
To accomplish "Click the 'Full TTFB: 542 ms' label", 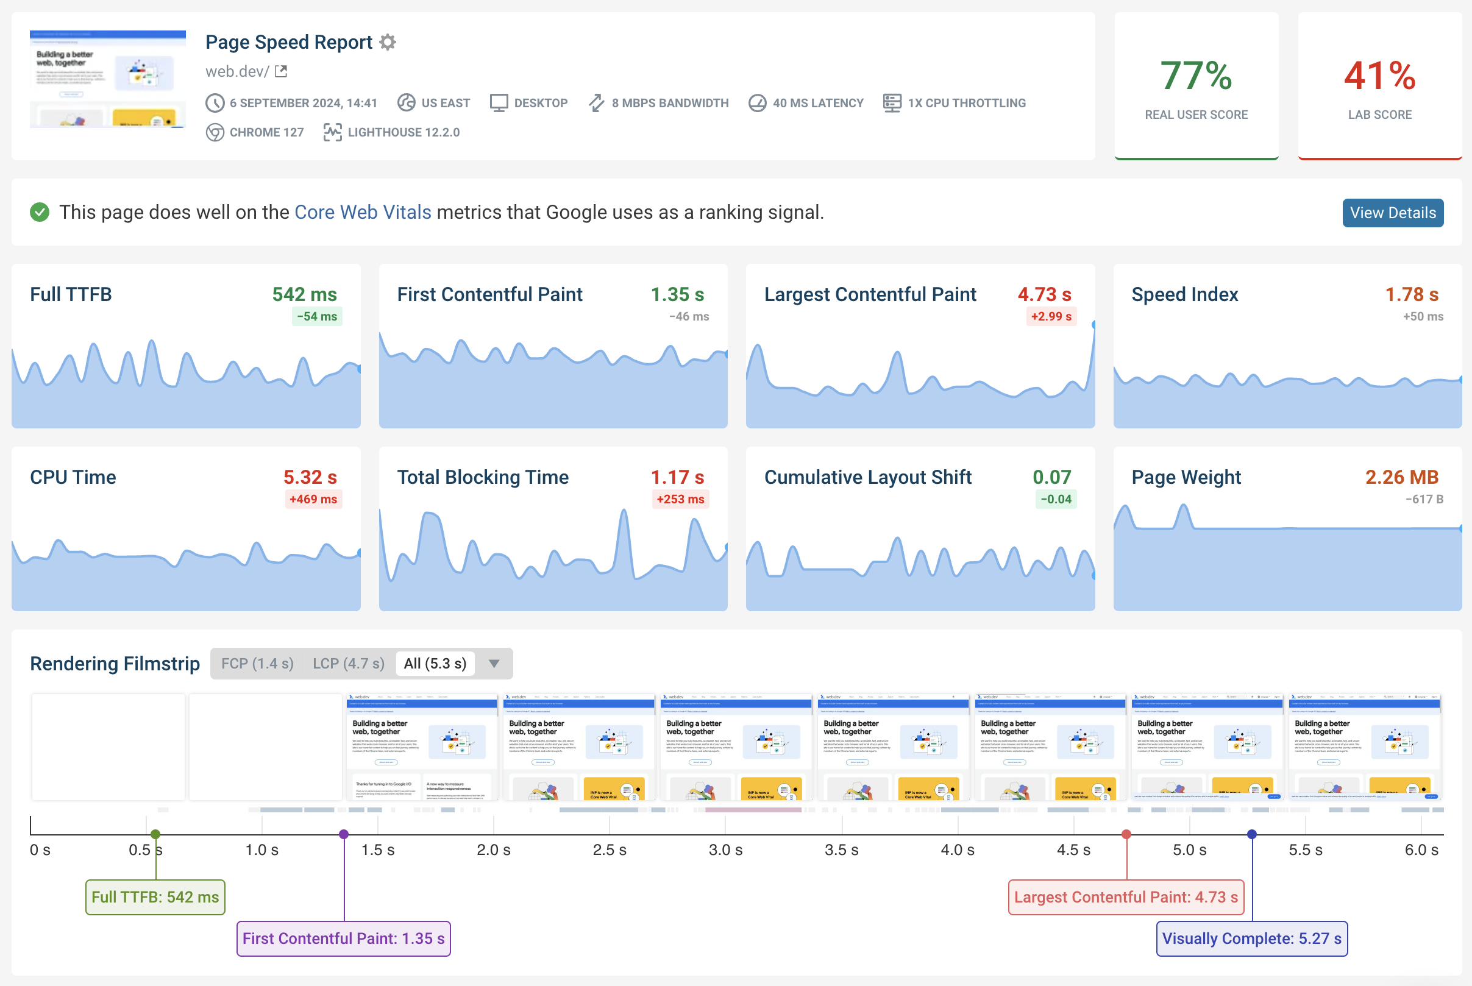I will point(155,898).
